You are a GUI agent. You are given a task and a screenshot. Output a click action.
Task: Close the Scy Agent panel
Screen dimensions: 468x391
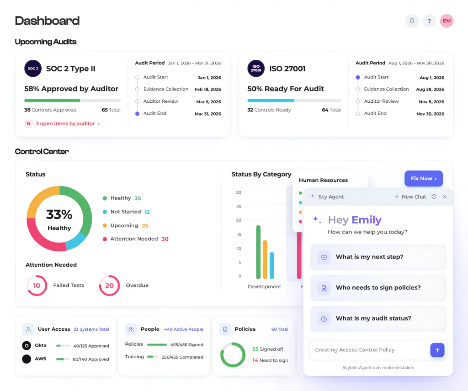[x=444, y=196]
